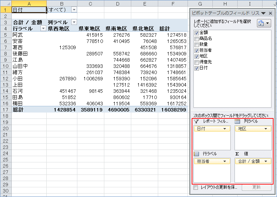
Task: Uncheck the 金額 field checkbox
Action: click(x=197, y=33)
